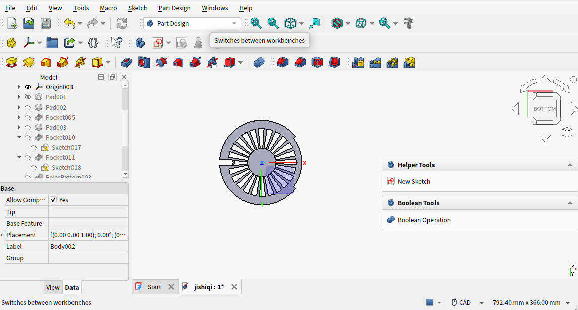Click the Fillet tool icon

coord(283,63)
